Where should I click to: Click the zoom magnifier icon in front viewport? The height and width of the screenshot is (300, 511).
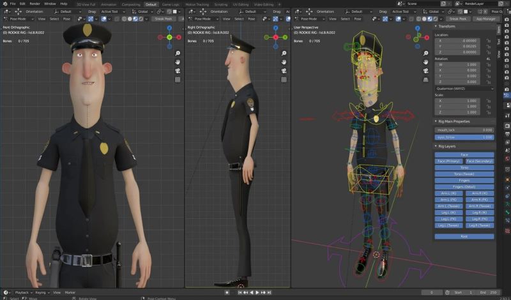coord(178,53)
